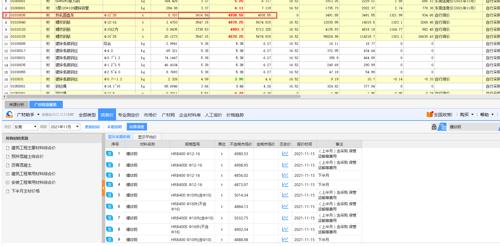
Task: Click the blue open padlock icon
Action: [443, 127]
